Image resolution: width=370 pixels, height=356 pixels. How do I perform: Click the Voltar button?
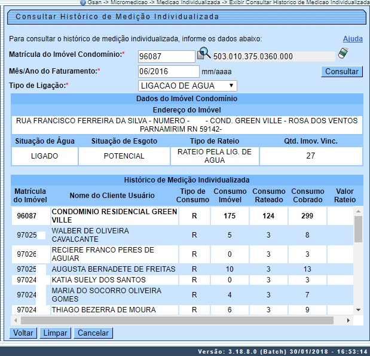23,333
